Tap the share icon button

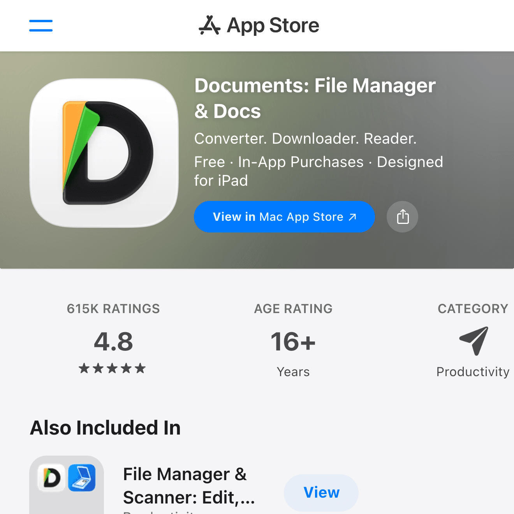coord(402,217)
